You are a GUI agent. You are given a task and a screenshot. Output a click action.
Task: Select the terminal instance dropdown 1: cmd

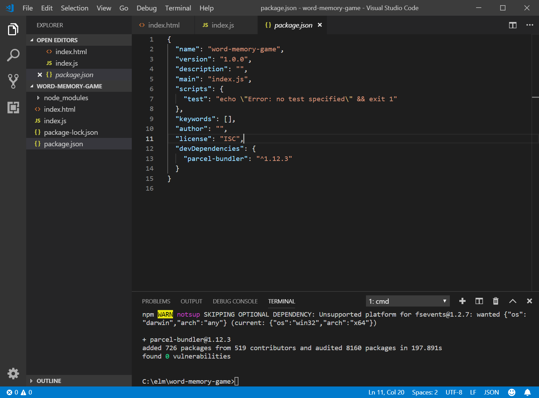click(x=408, y=301)
